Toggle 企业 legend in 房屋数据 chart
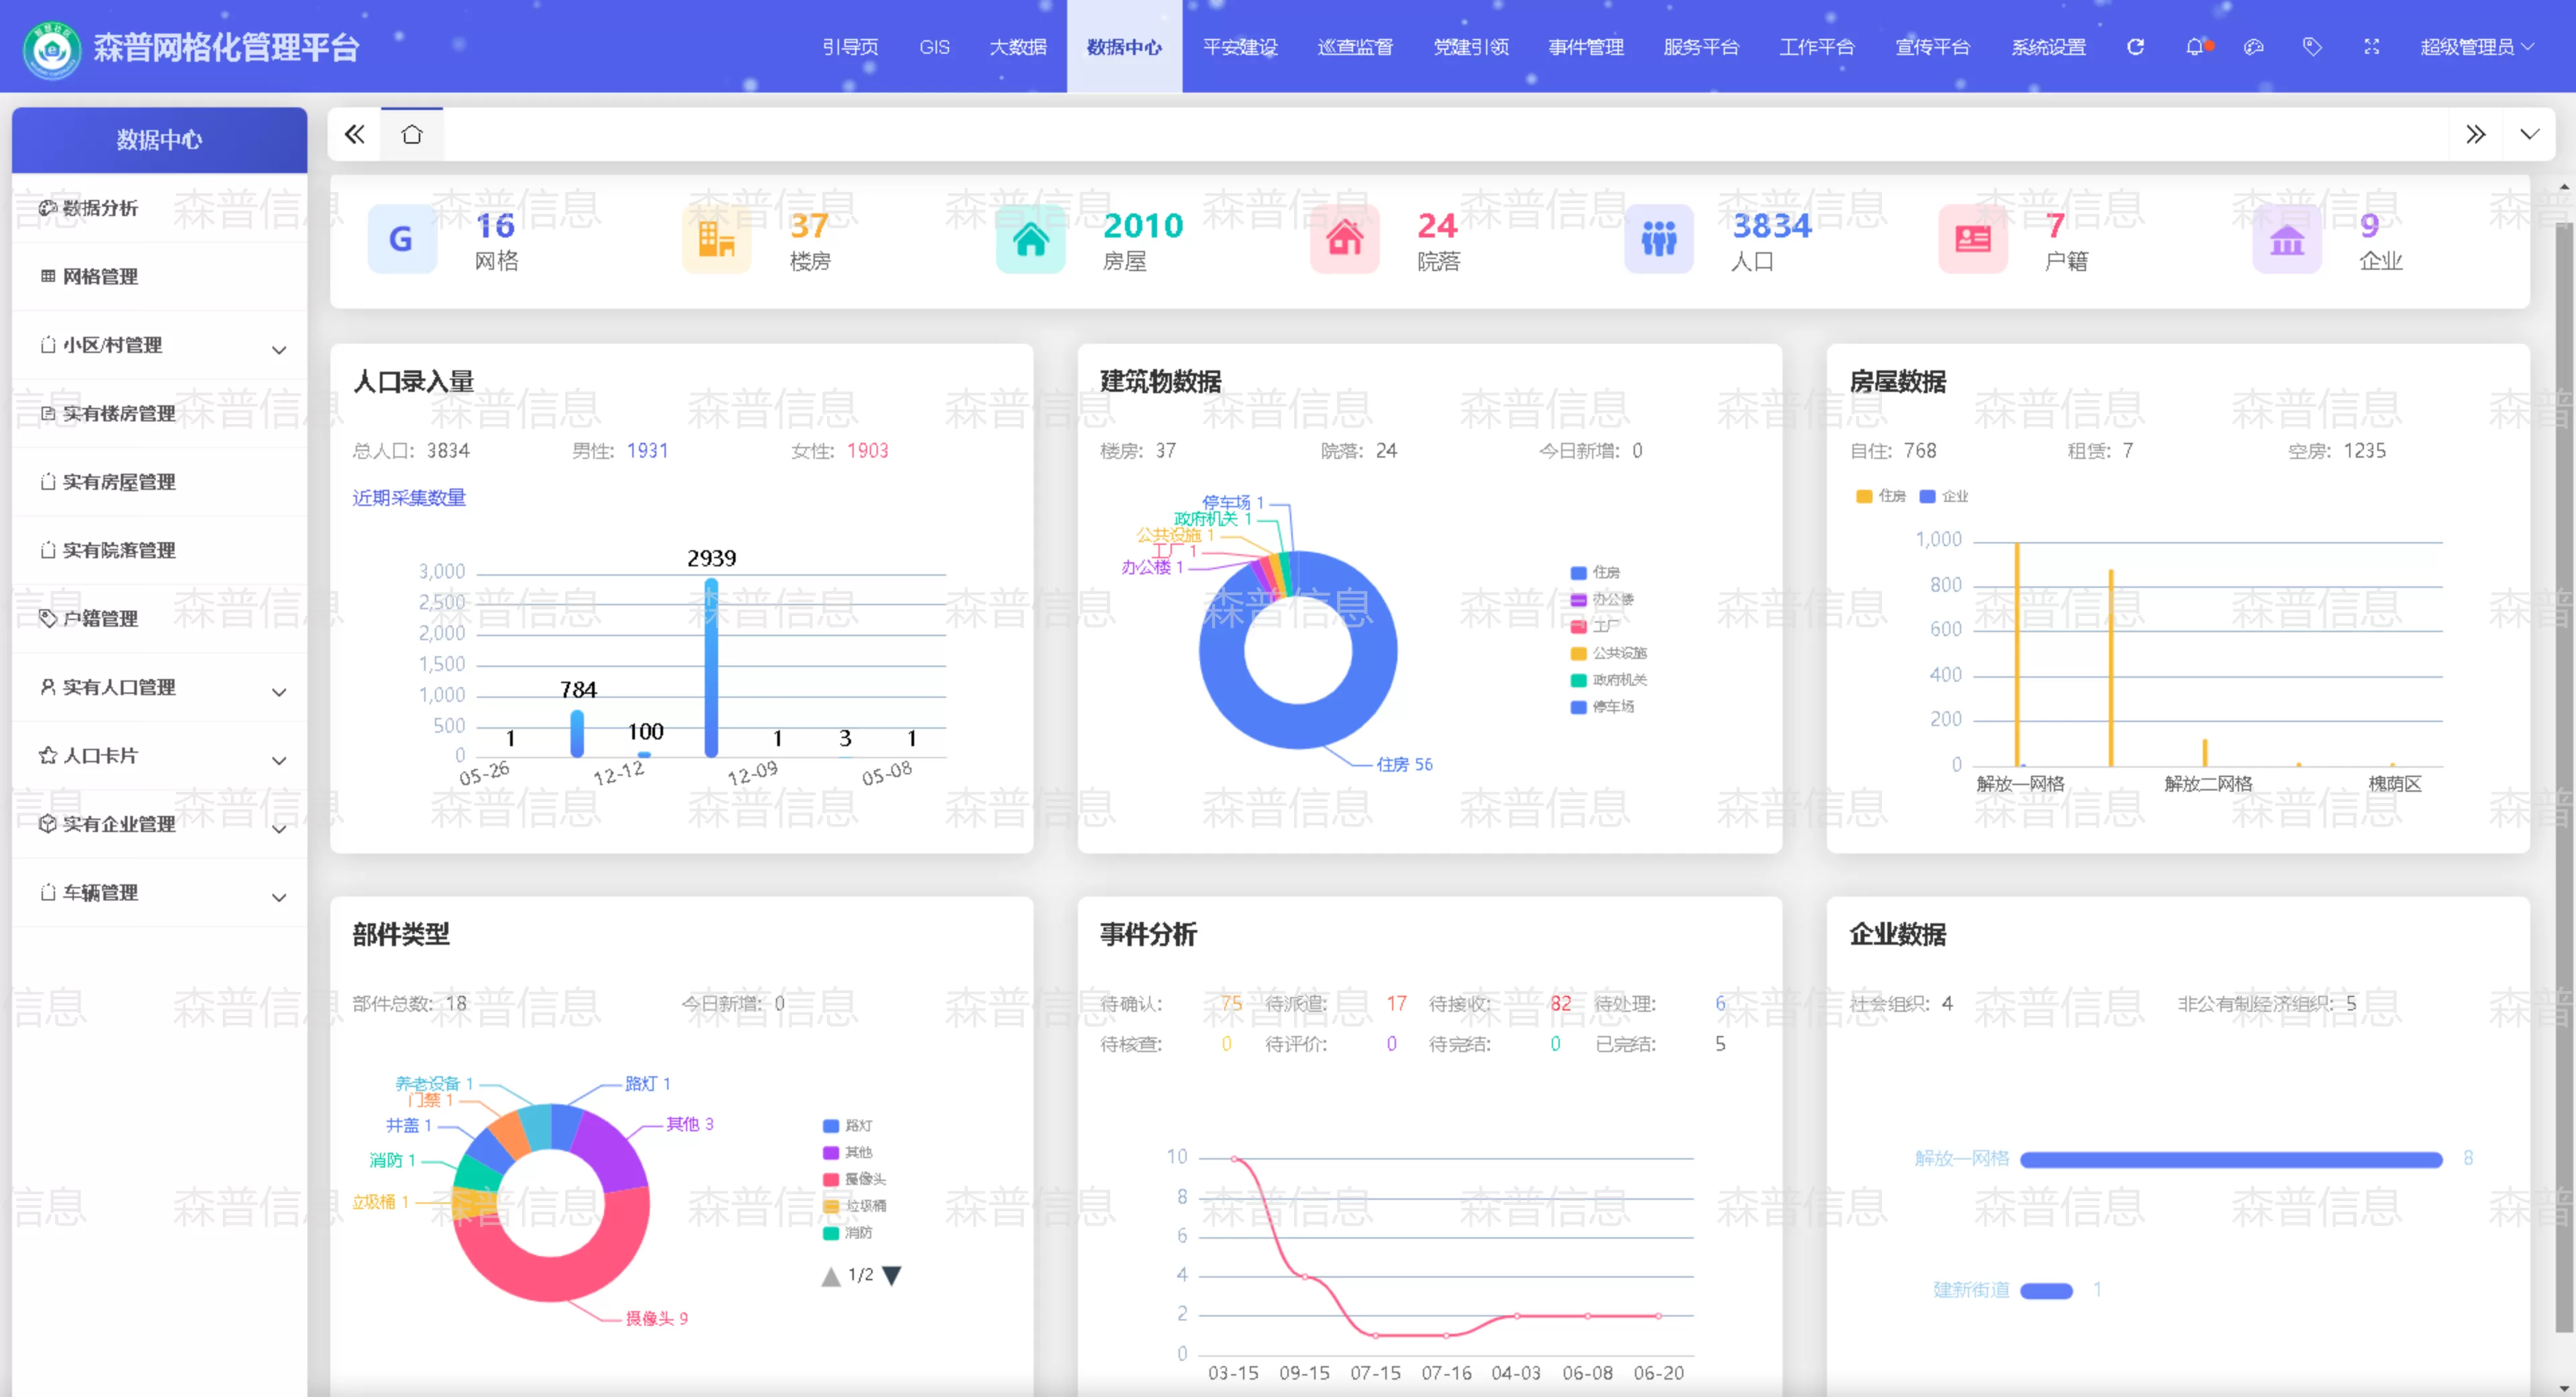This screenshot has width=2576, height=1397. pos(1944,496)
